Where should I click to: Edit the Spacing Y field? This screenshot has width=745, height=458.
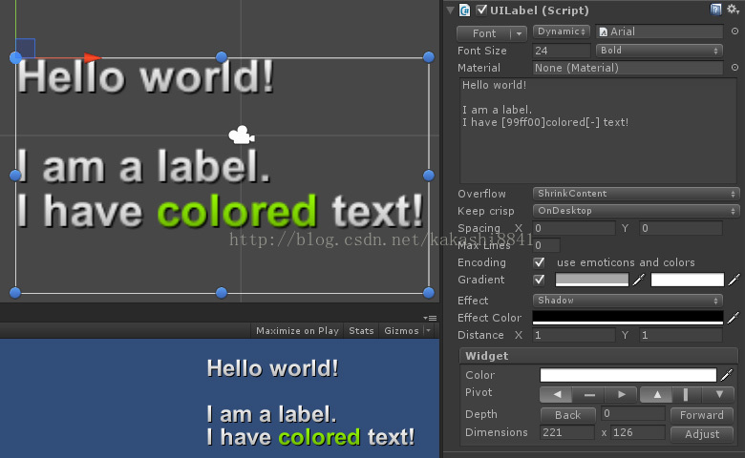(x=681, y=228)
